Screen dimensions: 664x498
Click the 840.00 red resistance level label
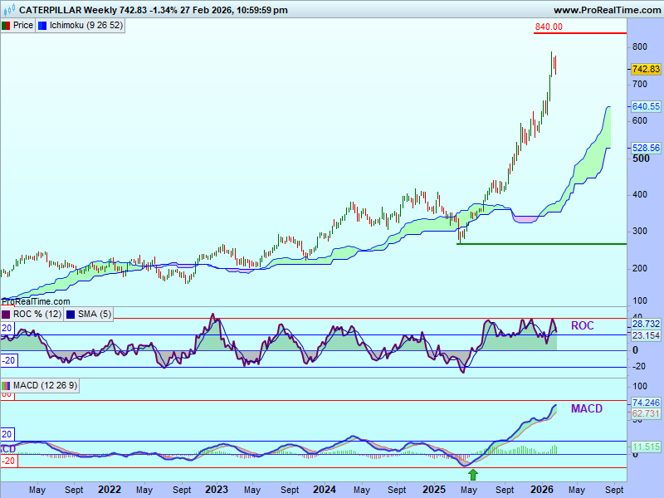[x=549, y=27]
